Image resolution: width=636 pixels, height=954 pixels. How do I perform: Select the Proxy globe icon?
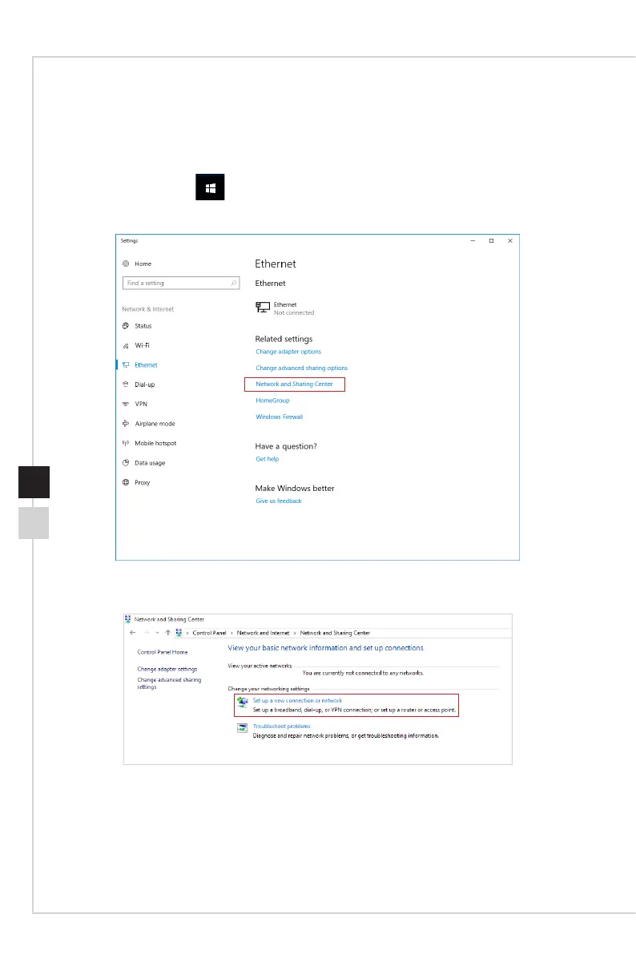pyautogui.click(x=126, y=482)
